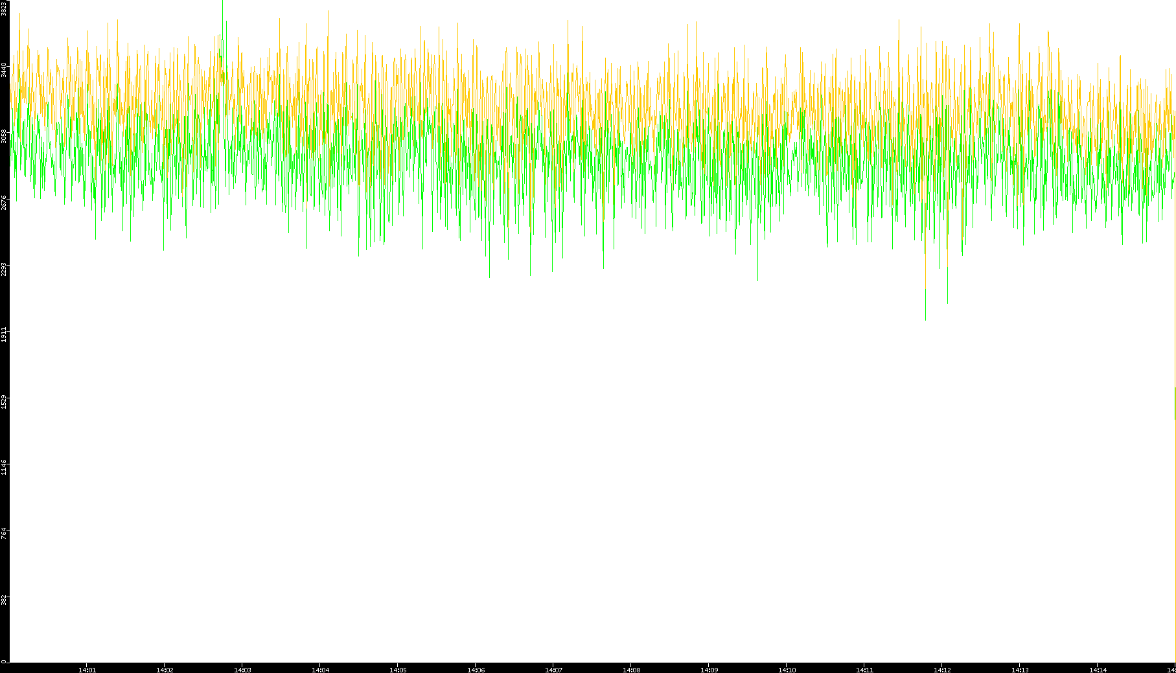The image size is (1176, 673).
Task: Click the 14:09 time label
Action: coord(709,670)
